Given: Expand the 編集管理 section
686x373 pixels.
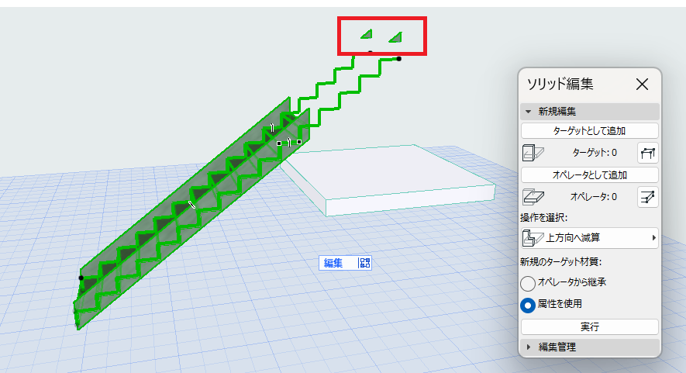Looking at the screenshot, I should pos(529,347).
